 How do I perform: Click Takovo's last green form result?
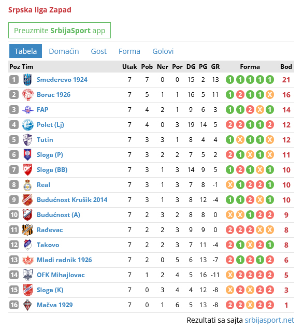(270, 245)
